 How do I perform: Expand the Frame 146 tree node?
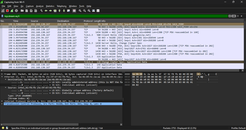tap(2, 74)
